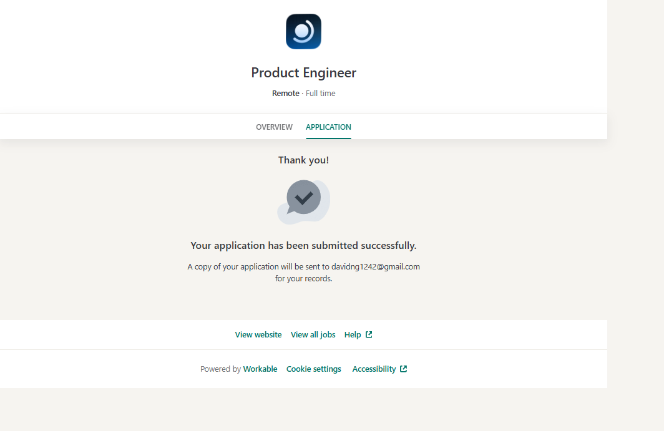Click the external link icon beside Help
The image size is (664, 431).
point(369,335)
